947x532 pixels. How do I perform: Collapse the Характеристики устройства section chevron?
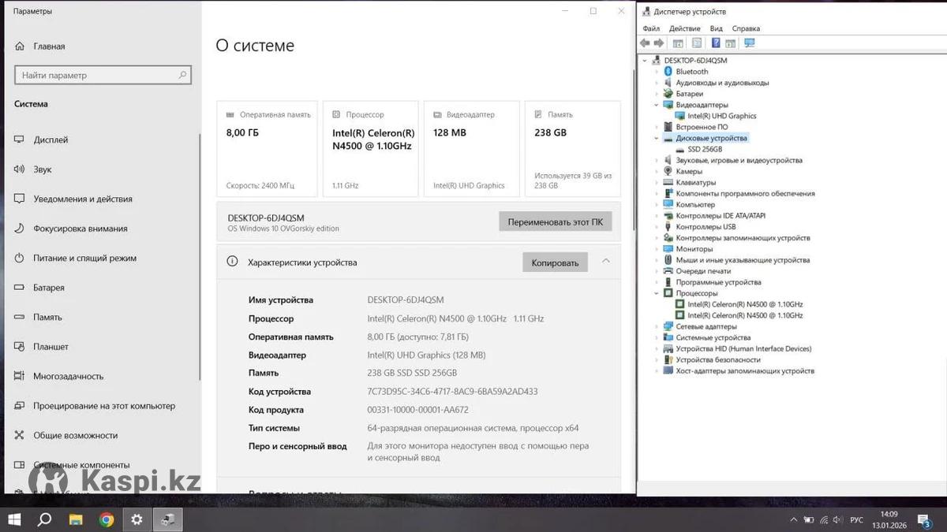coord(605,262)
